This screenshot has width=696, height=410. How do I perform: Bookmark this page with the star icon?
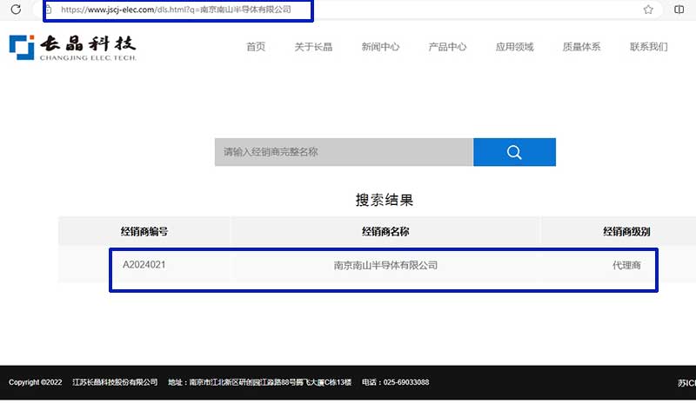(x=648, y=10)
